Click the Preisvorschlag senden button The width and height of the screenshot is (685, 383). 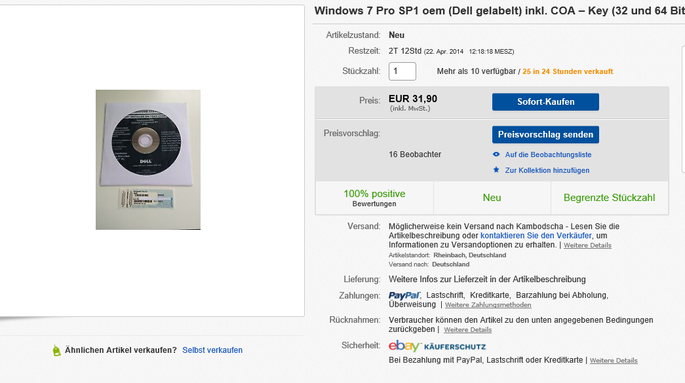coord(545,134)
